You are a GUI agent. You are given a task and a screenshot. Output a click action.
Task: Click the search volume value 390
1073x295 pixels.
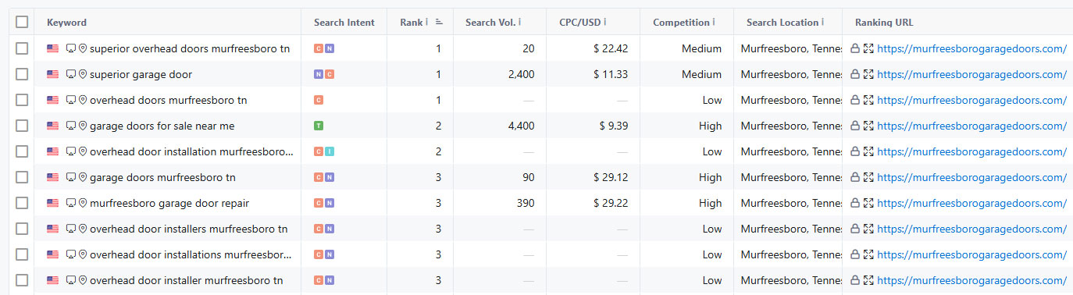(526, 203)
